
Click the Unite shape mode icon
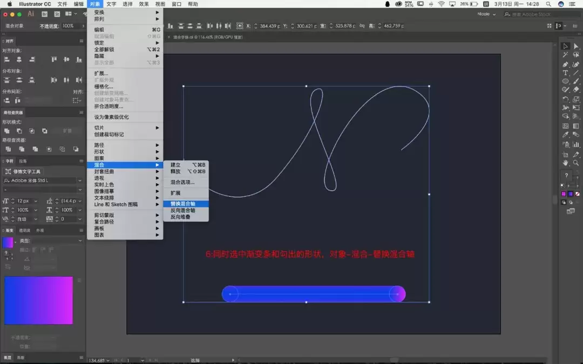click(x=6, y=131)
